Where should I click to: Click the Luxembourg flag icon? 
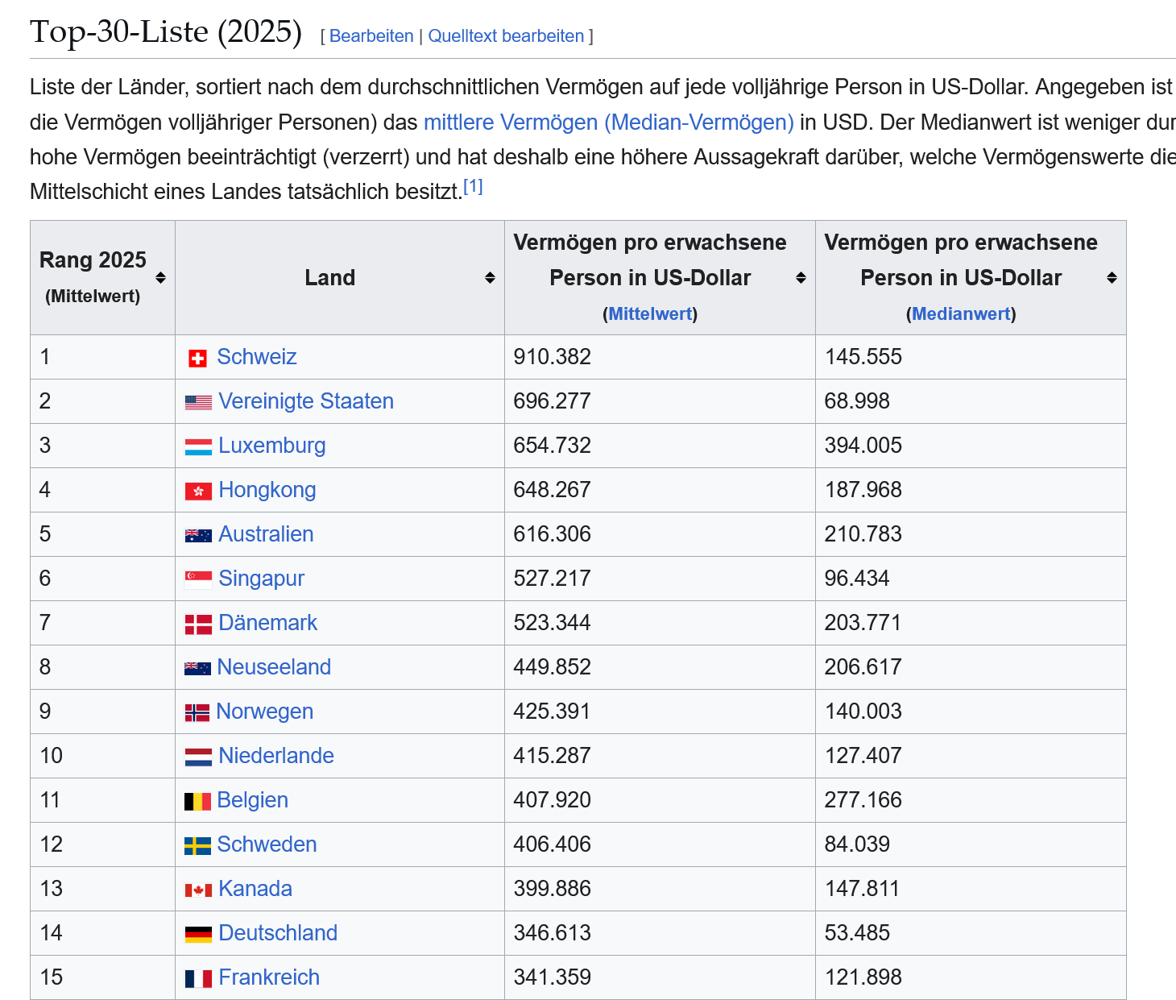click(x=198, y=446)
